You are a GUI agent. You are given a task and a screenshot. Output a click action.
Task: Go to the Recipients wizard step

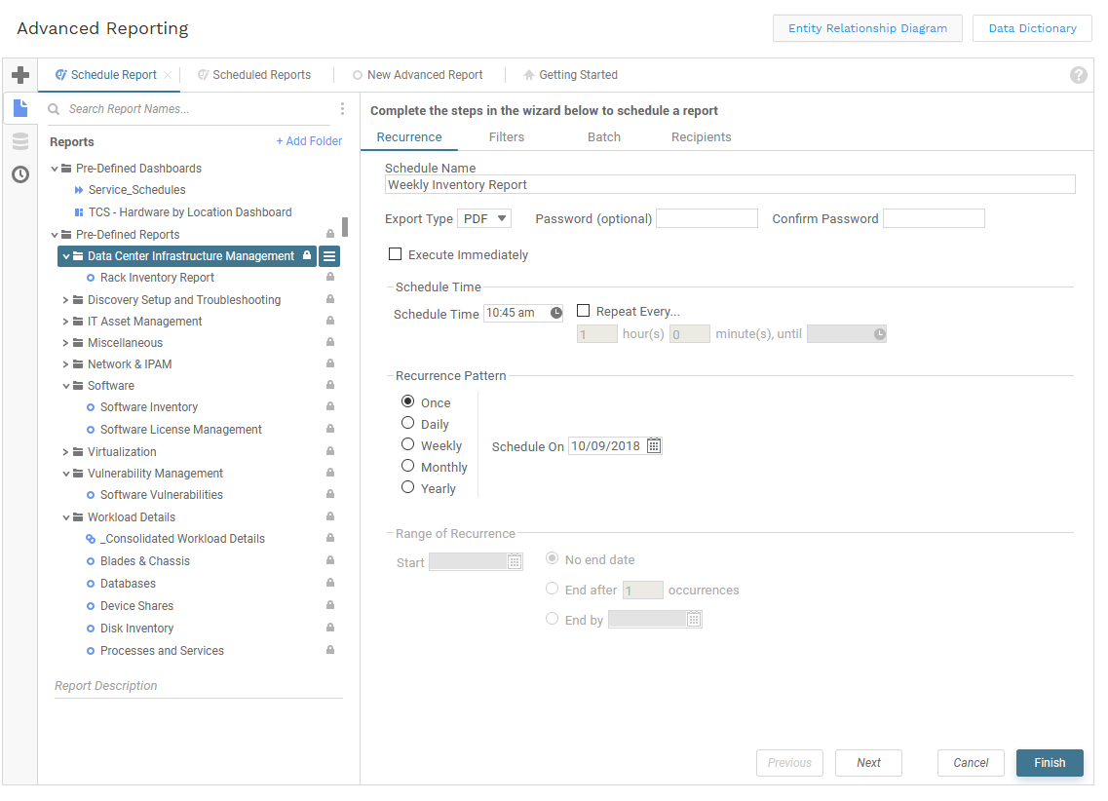point(701,137)
